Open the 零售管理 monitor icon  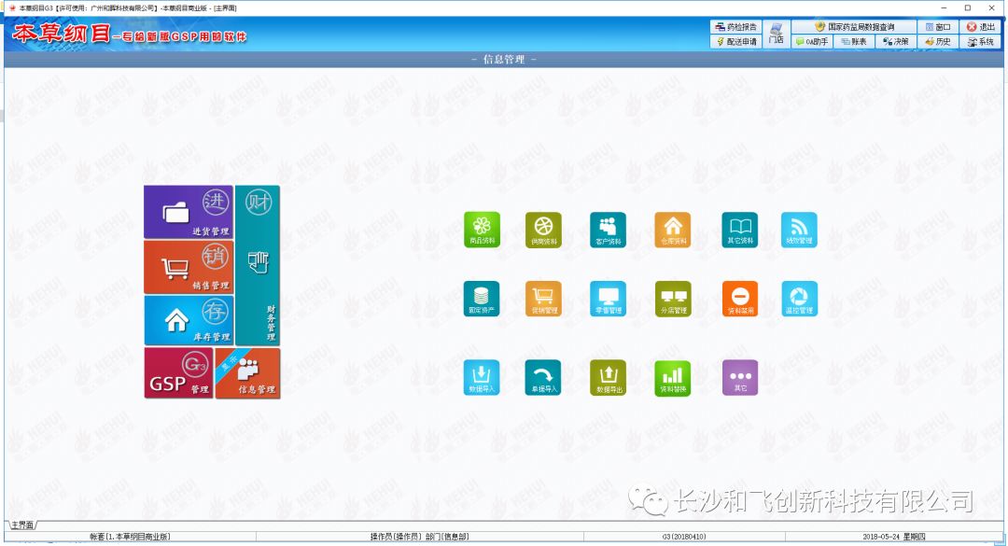(x=609, y=299)
